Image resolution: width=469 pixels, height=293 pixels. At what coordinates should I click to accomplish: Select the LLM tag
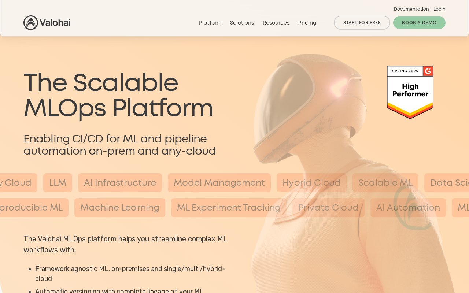58,183
